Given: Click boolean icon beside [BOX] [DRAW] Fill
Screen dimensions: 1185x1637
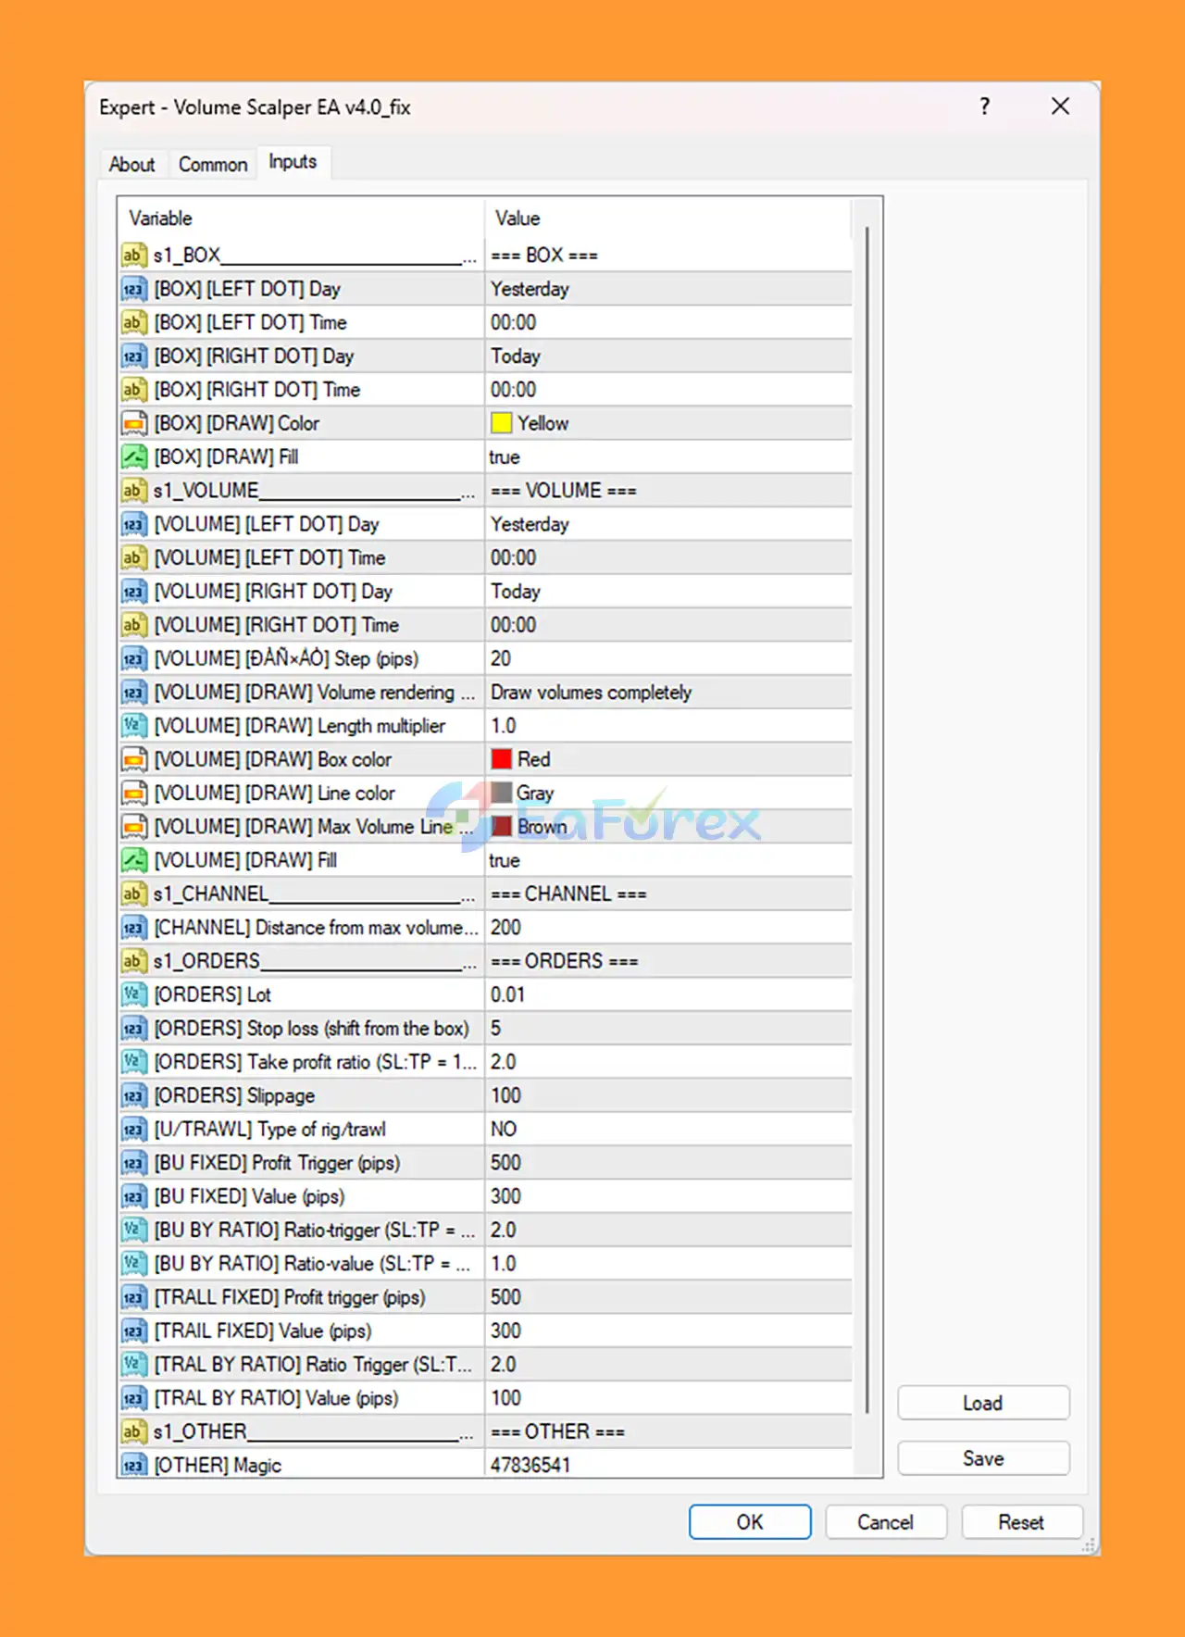Looking at the screenshot, I should click(134, 457).
